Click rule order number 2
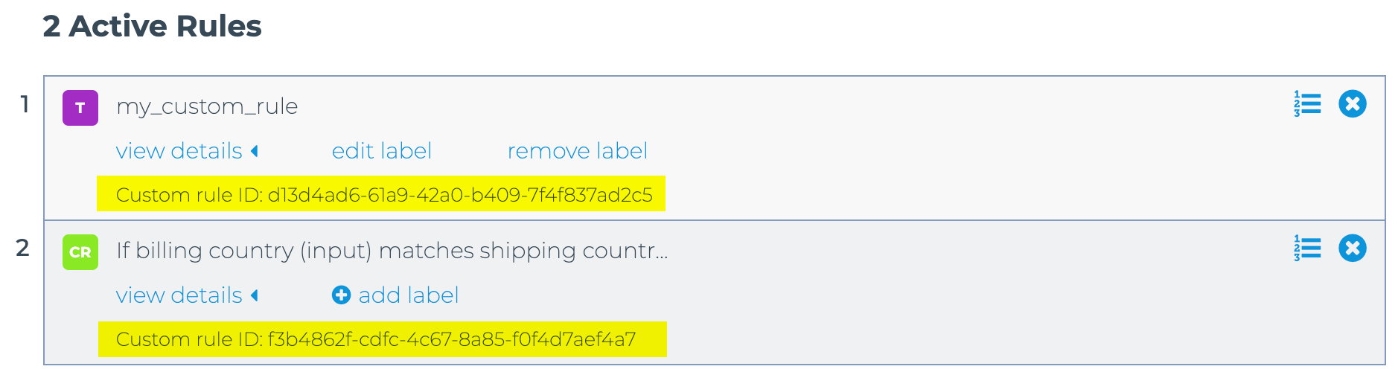 pyautogui.click(x=23, y=248)
